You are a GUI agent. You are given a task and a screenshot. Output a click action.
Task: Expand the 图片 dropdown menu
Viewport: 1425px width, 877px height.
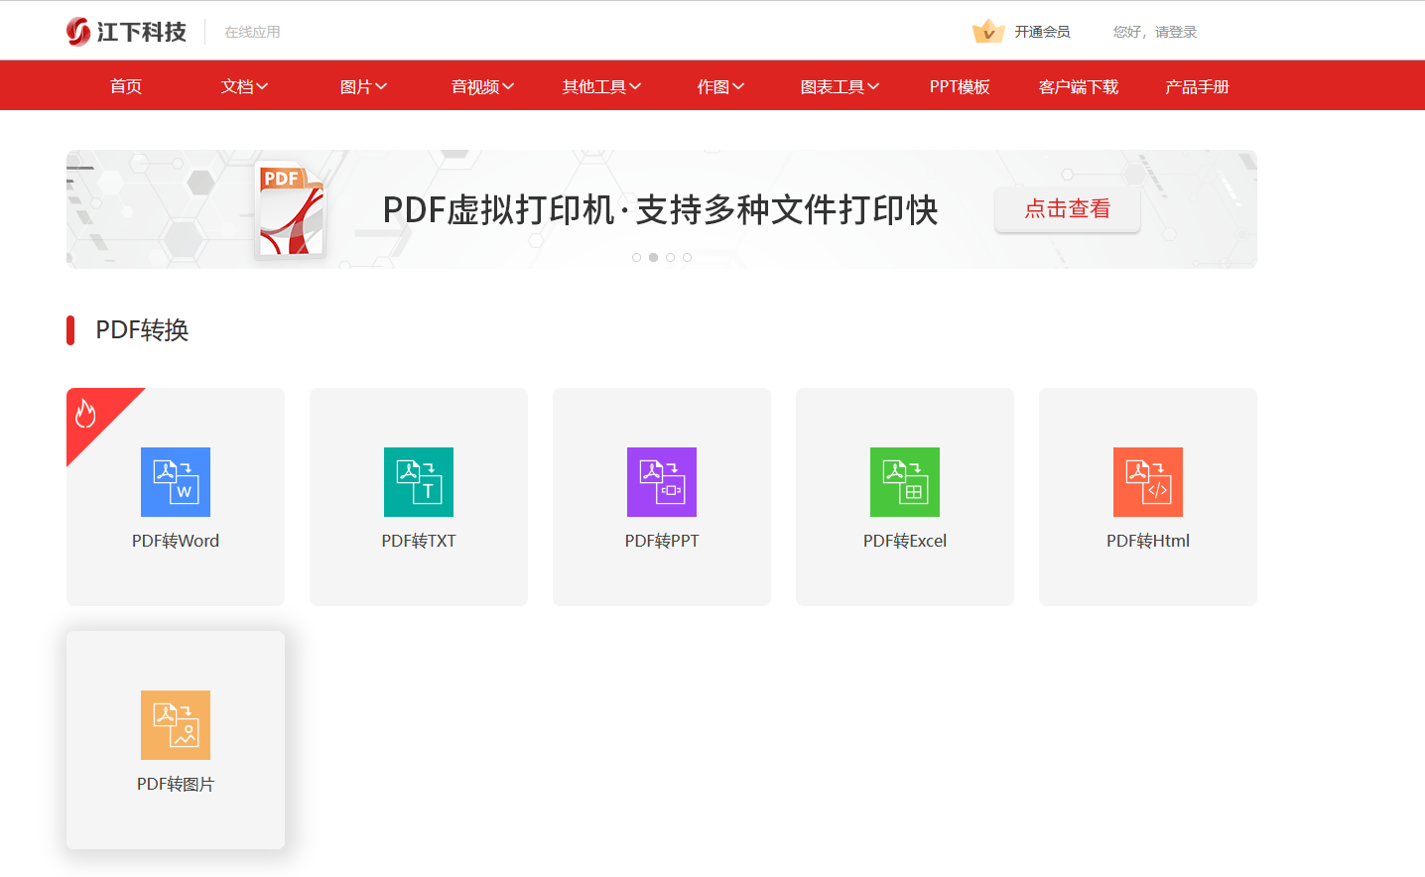click(x=363, y=86)
